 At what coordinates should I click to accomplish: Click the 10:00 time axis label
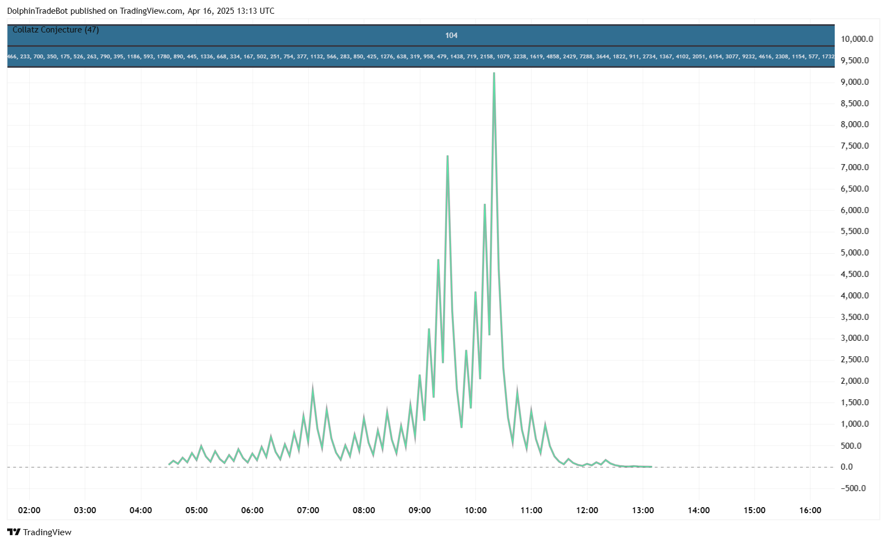tap(475, 510)
